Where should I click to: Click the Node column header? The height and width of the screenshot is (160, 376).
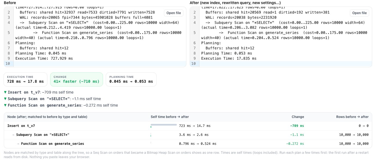tap(47, 117)
